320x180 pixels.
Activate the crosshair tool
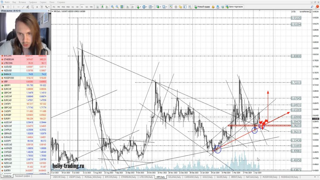pyautogui.click(x=8, y=7)
